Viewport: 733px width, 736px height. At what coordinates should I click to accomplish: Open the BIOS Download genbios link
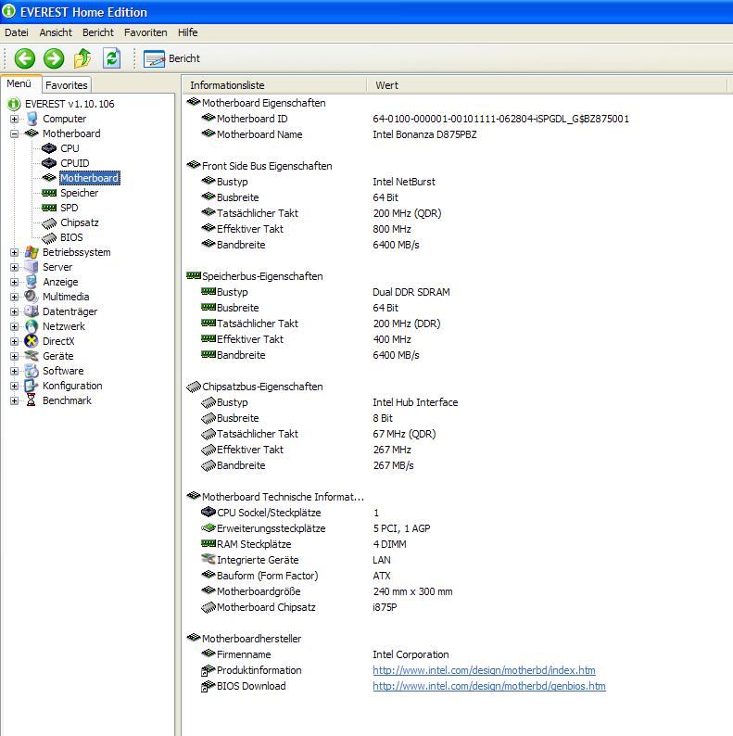tap(489, 686)
